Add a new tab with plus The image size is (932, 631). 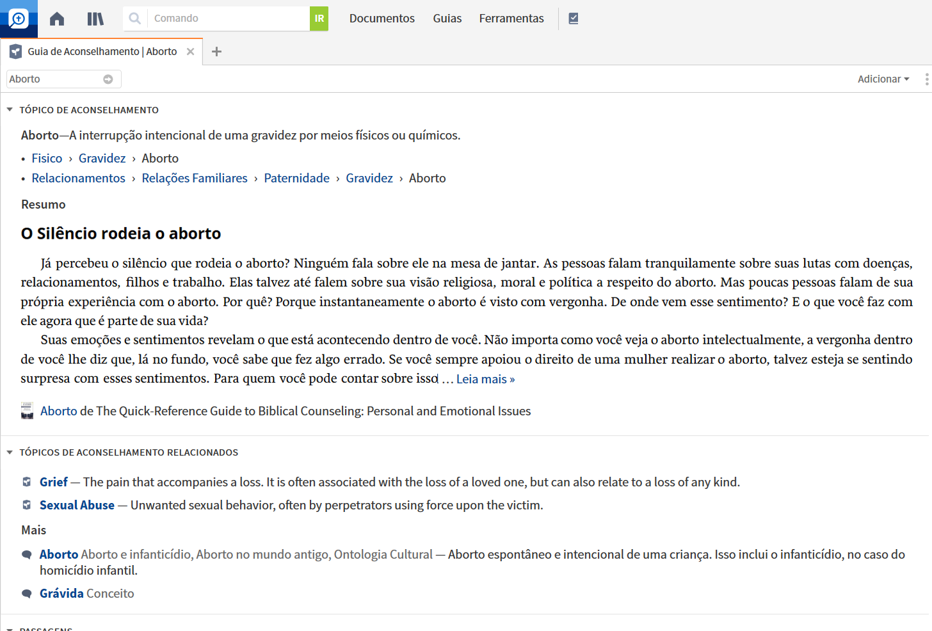click(216, 52)
